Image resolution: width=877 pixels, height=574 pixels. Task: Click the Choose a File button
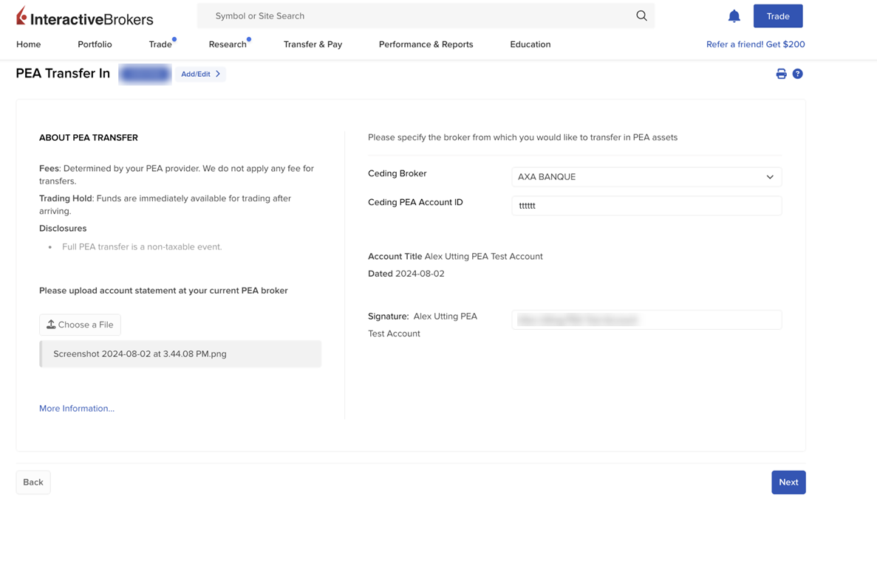(x=80, y=325)
